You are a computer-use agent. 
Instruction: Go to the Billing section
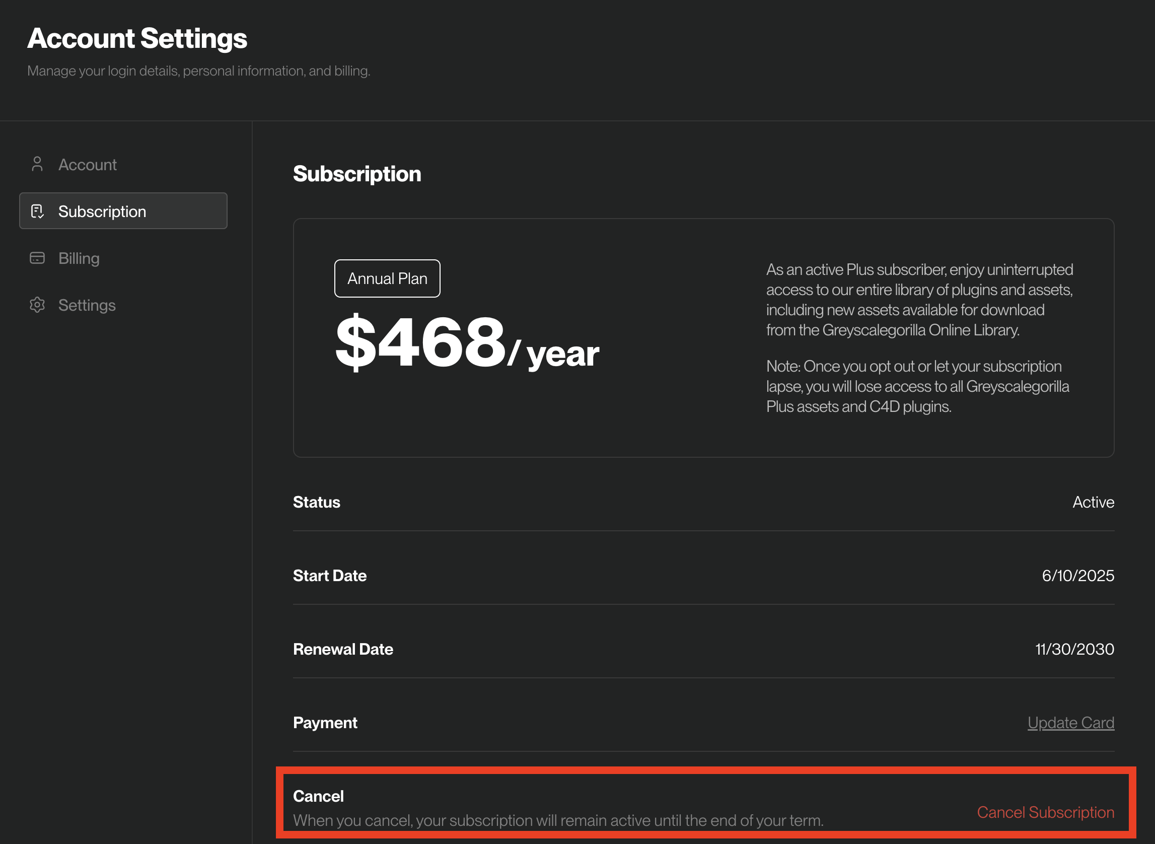pyautogui.click(x=79, y=258)
